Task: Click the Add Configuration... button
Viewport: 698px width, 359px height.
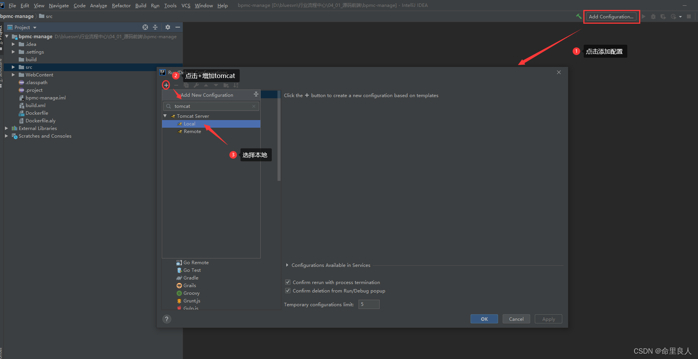Action: [611, 16]
